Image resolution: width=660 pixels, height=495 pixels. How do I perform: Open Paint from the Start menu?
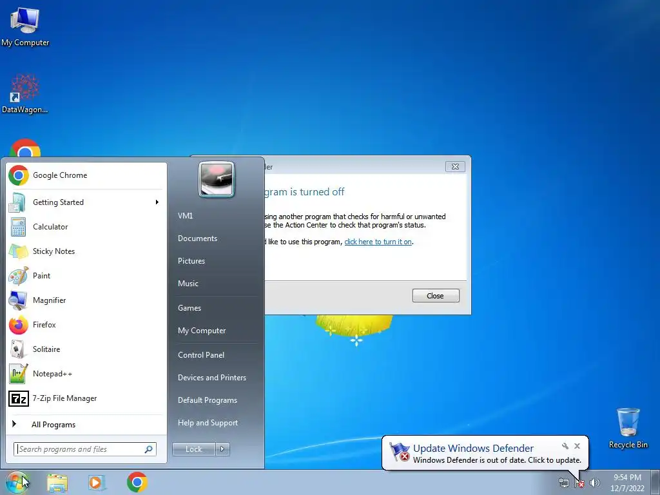pyautogui.click(x=87, y=276)
